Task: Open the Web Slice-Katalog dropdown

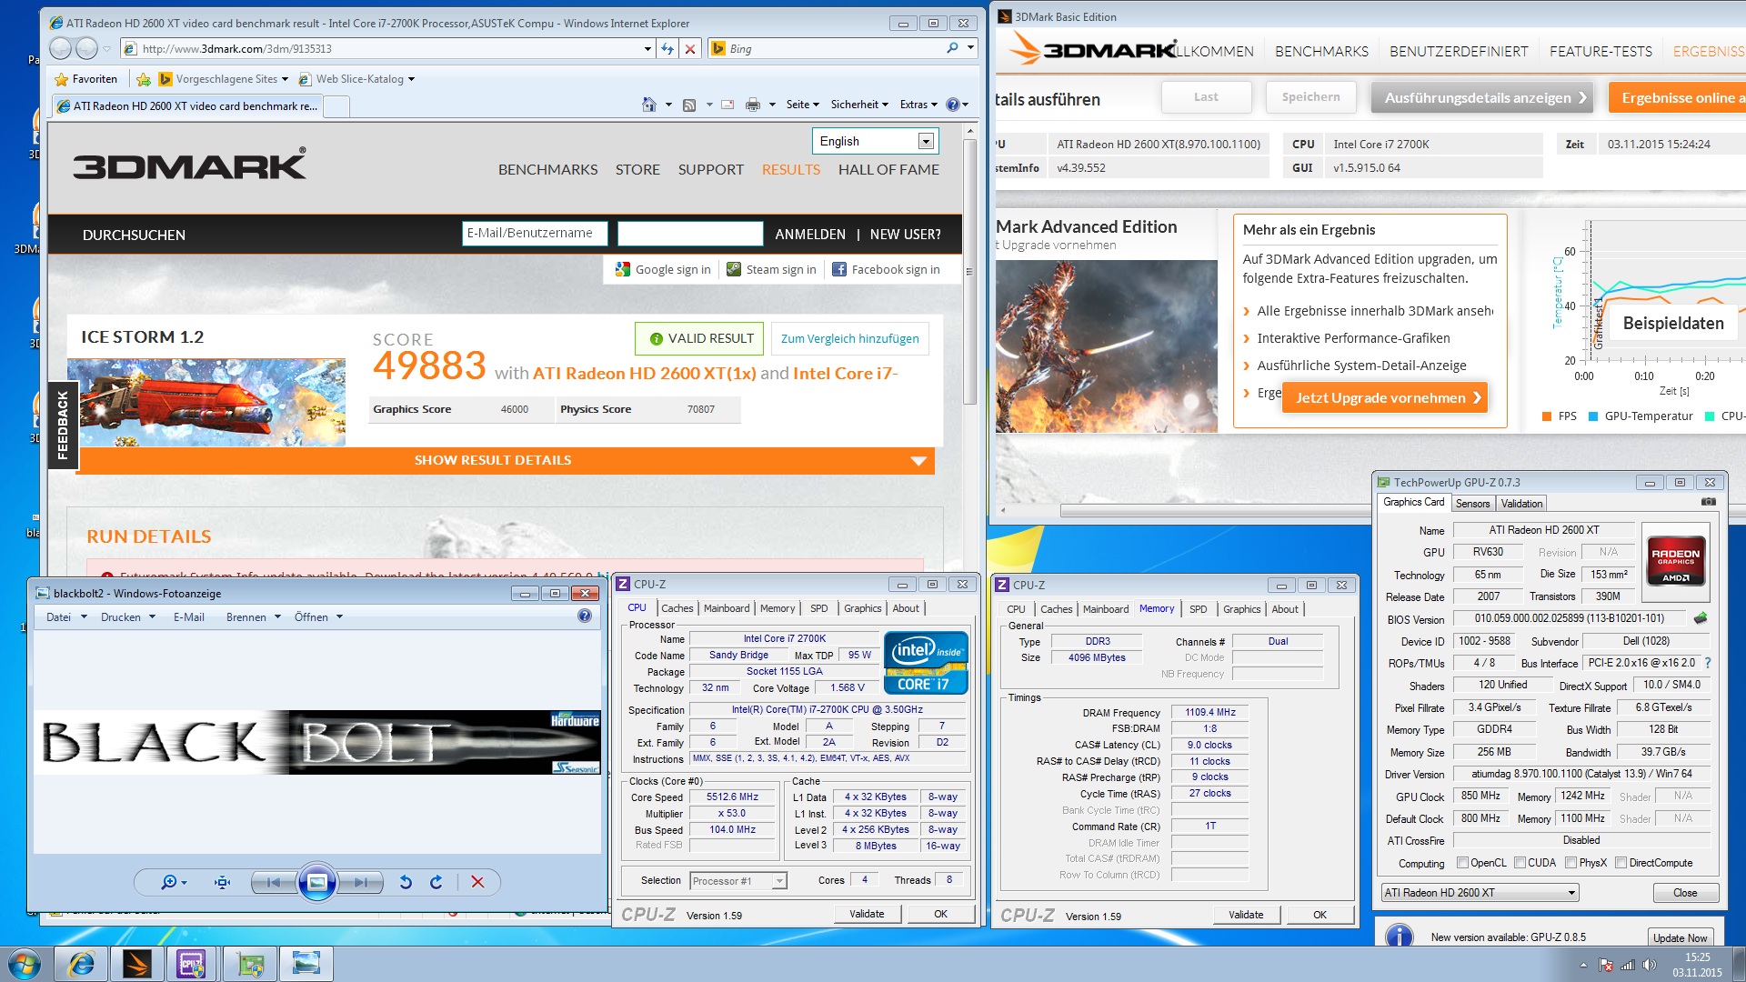Action: point(411,79)
